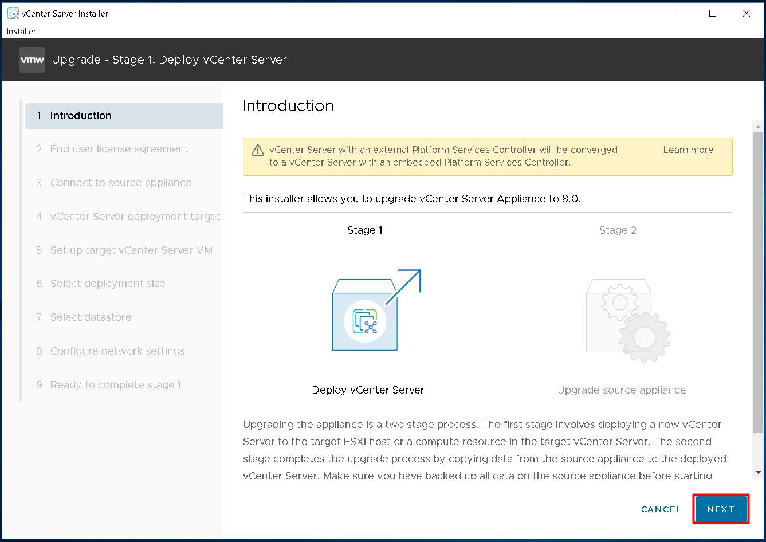Open the Installer menu
The image size is (766, 542).
coord(21,32)
